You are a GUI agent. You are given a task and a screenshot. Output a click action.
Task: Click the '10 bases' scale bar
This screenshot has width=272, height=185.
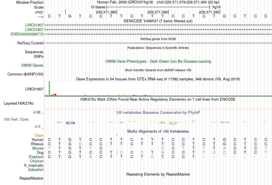tap(158, 7)
